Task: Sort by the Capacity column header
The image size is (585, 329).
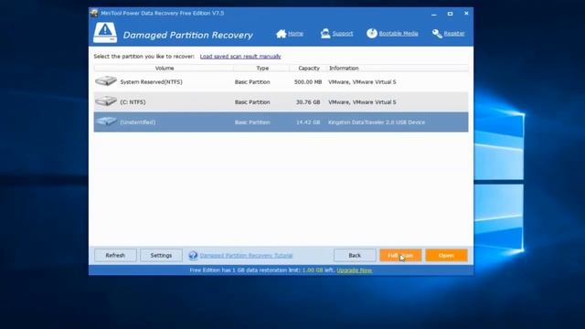Action: coord(309,69)
